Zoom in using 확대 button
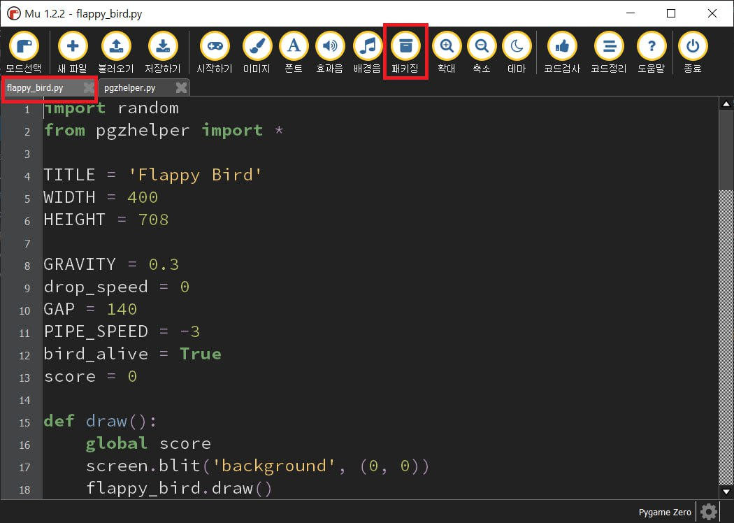This screenshot has width=734, height=523. pos(446,47)
